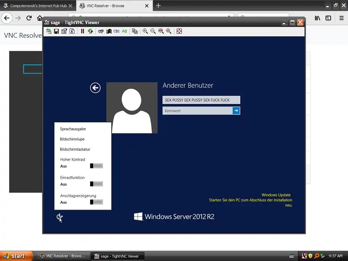Open the browser hamburger menu

pyautogui.click(x=342, y=18)
